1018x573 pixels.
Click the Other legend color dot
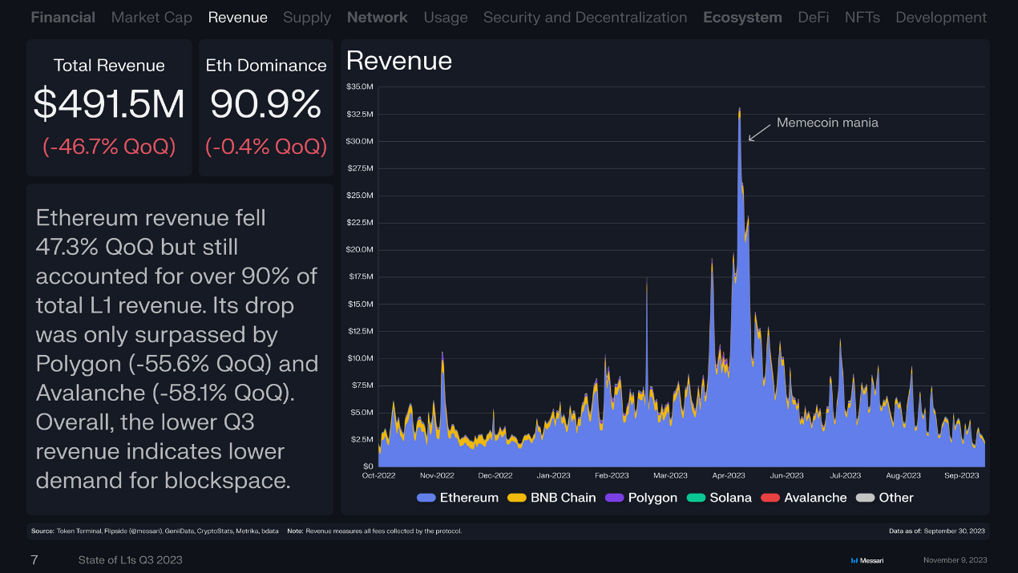[866, 498]
